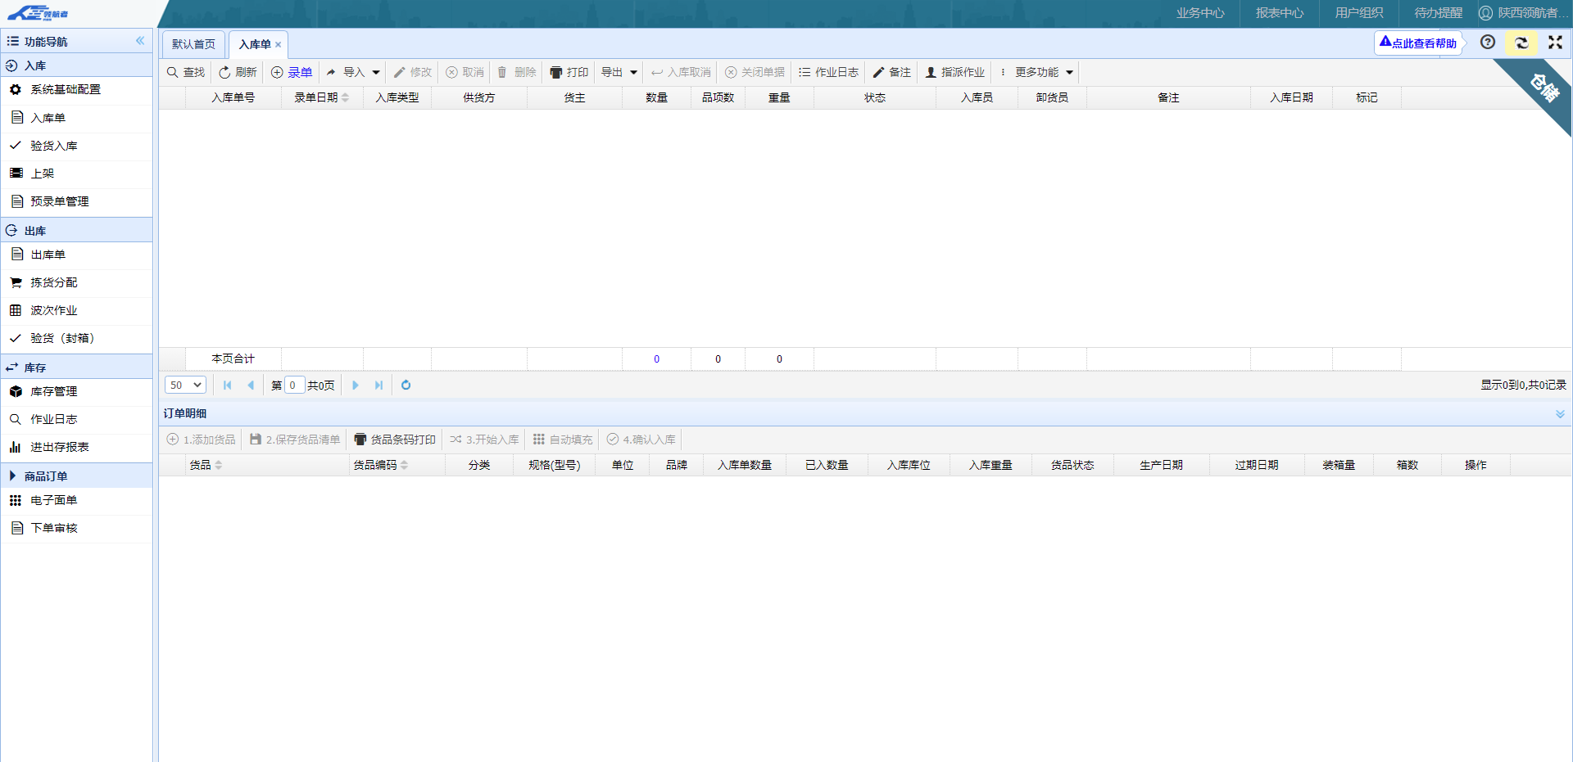Open 作业日志 in the sidebar
This screenshot has height=762, width=1573.
76,419
